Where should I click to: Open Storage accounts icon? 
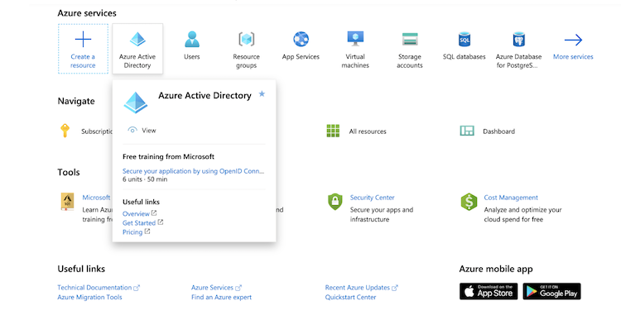click(x=410, y=40)
